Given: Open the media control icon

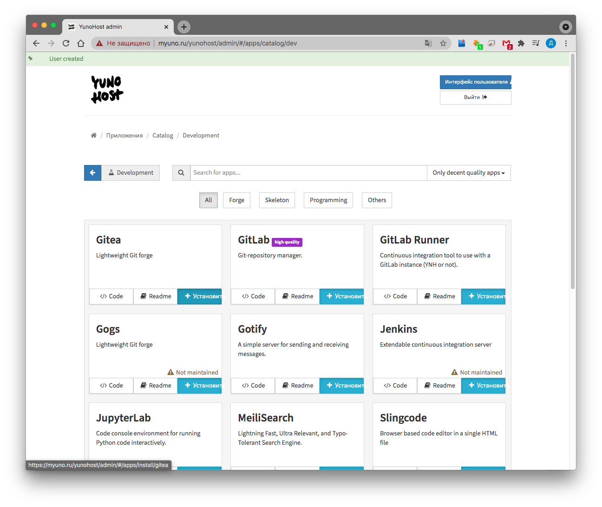Looking at the screenshot, I should click(536, 43).
